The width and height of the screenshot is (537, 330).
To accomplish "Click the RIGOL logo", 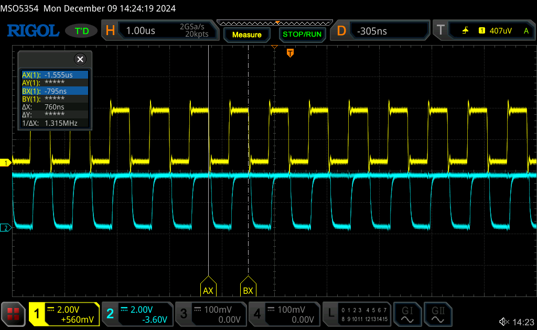I will 33,30.
